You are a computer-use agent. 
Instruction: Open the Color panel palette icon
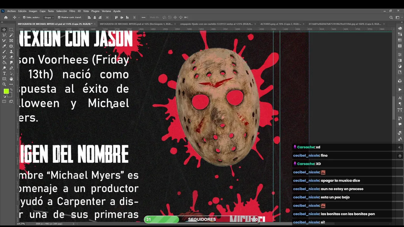[x=400, y=28]
